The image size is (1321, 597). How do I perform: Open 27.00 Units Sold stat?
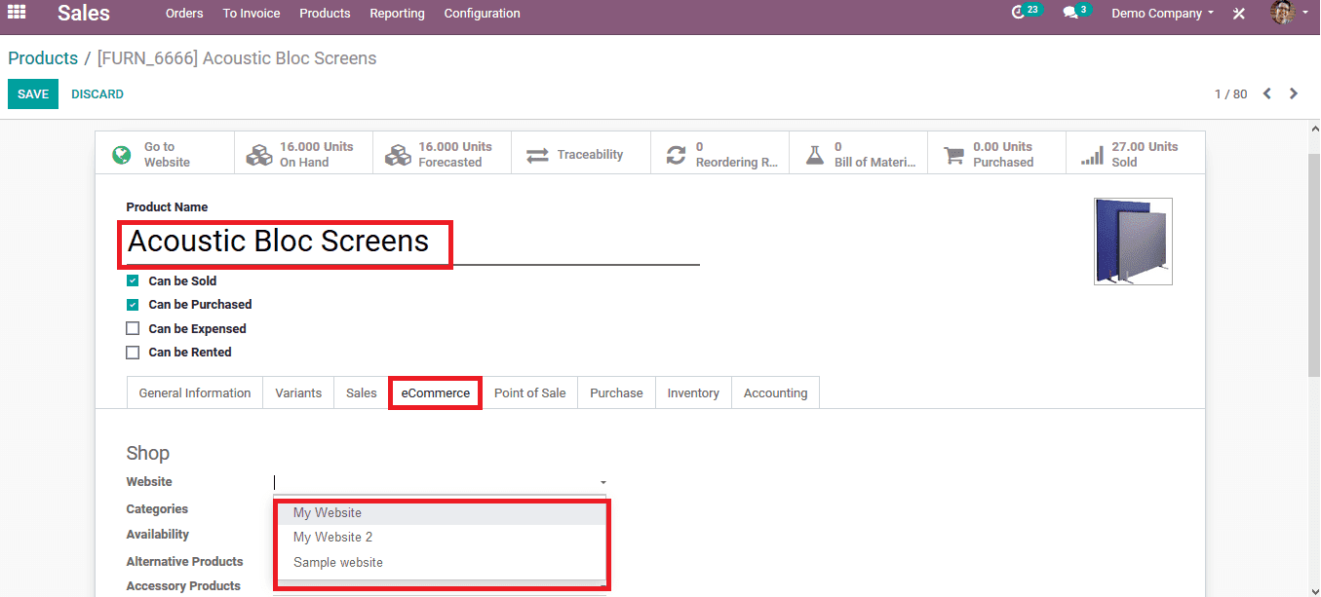(1135, 154)
